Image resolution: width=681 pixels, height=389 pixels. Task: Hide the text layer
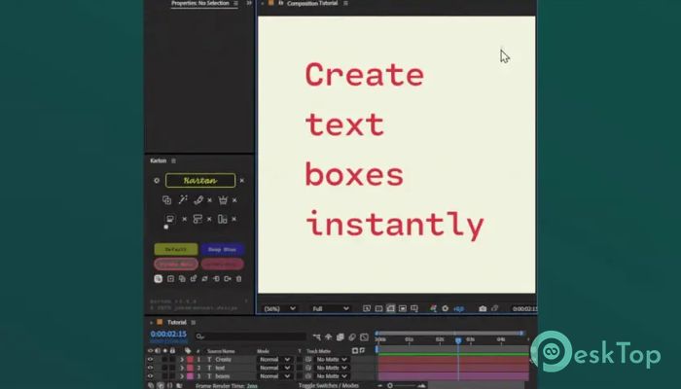(x=150, y=368)
